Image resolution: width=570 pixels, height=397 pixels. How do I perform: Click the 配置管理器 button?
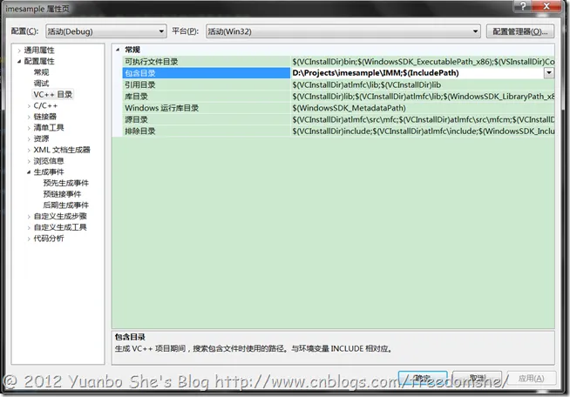pyautogui.click(x=520, y=31)
